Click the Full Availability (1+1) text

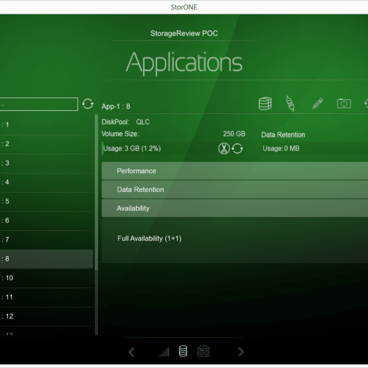pos(150,238)
